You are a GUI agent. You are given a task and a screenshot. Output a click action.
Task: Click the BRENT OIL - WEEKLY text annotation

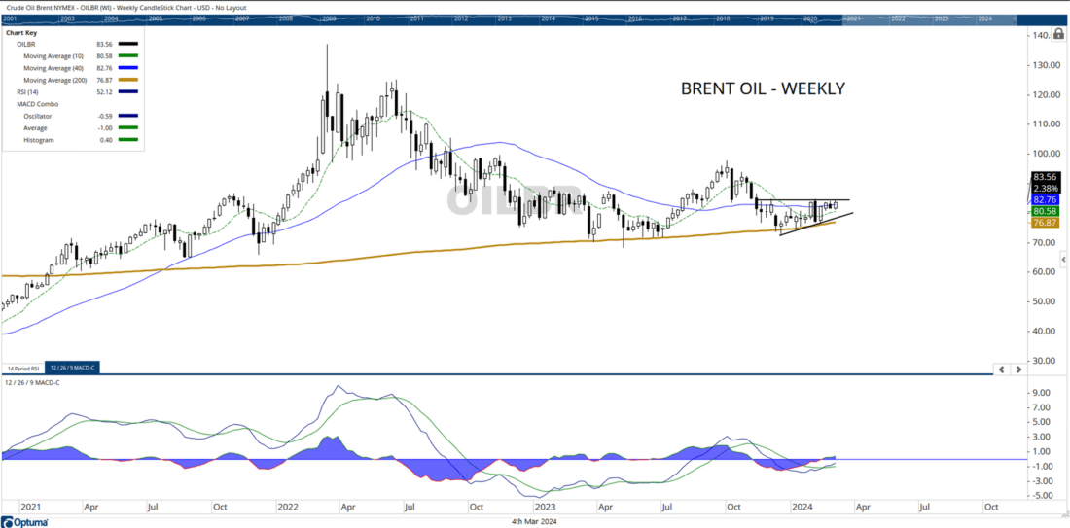[x=762, y=88]
